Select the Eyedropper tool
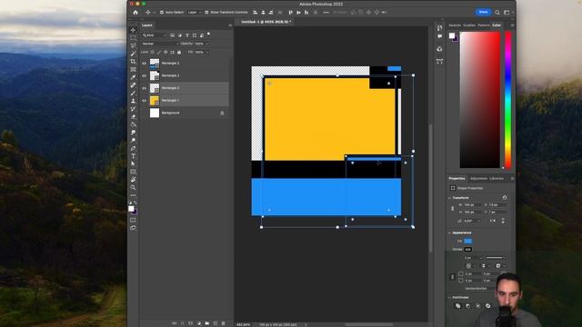582x327 pixels. pyautogui.click(x=134, y=77)
